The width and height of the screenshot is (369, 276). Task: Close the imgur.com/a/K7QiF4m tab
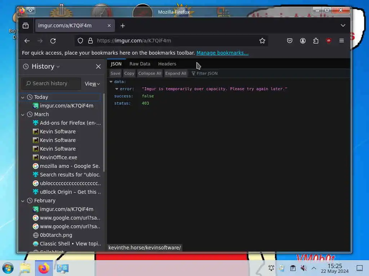coord(109,26)
